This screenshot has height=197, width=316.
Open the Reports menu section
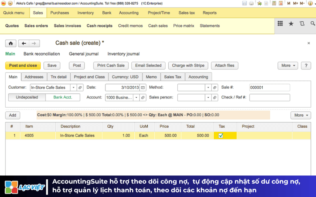pyautogui.click(x=210, y=13)
